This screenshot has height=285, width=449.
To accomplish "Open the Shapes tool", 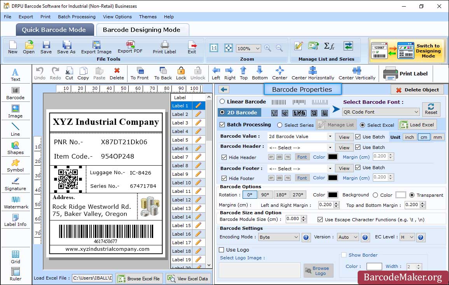I will [x=15, y=148].
